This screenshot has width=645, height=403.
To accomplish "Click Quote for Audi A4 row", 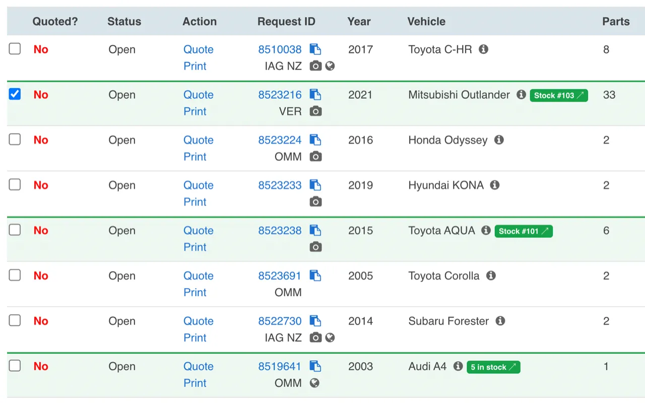I will point(199,367).
